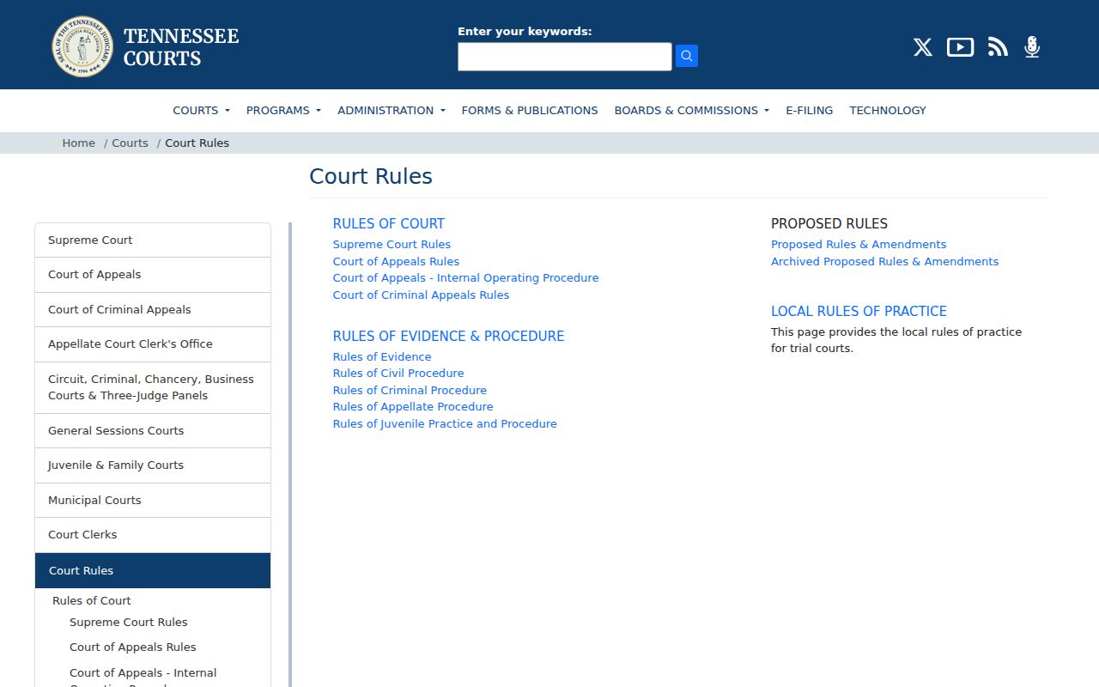Expand the BOARDS & COMMISSIONS dropdown
Screen dimensions: 1099x687
pos(692,110)
